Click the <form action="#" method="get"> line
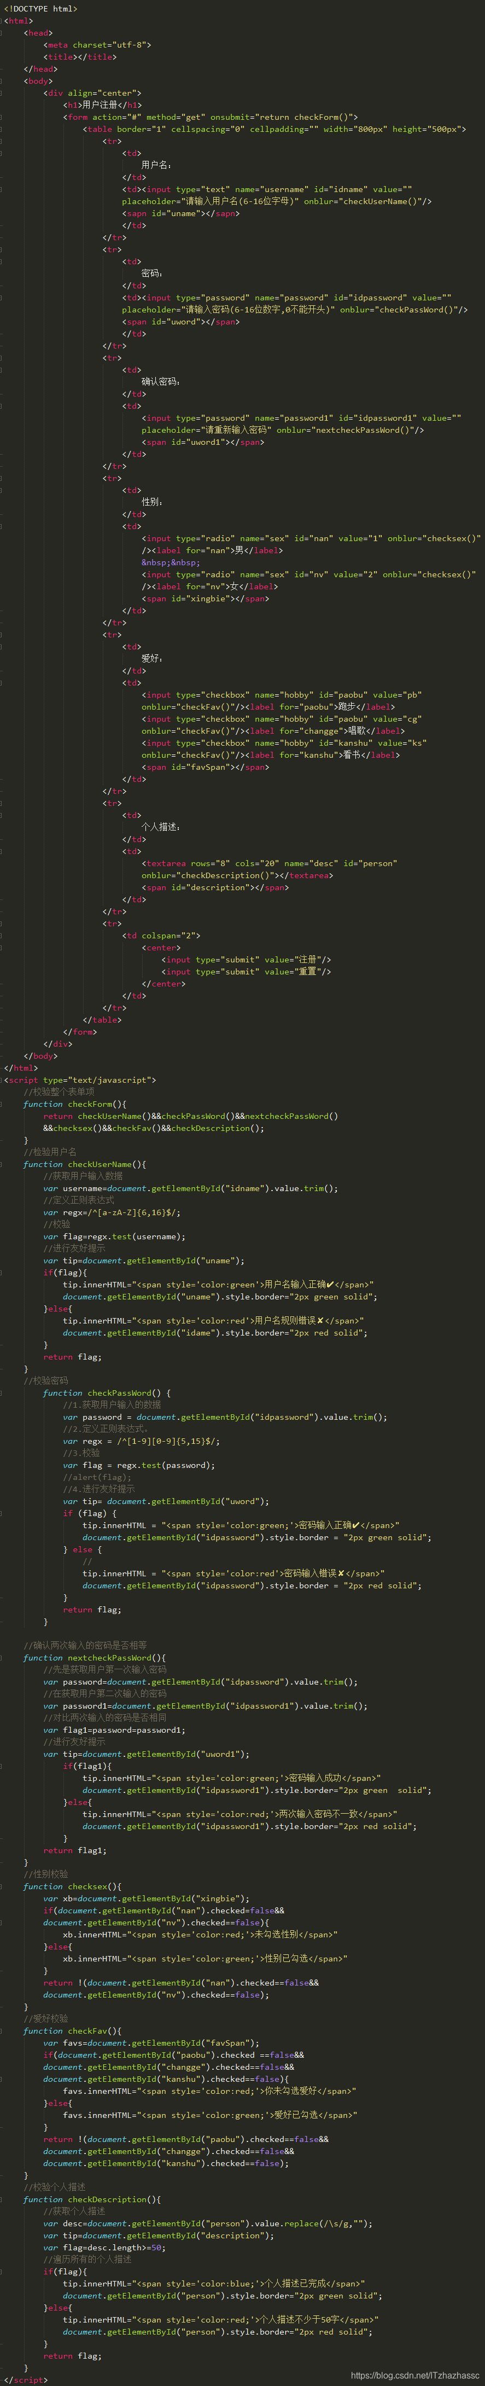The height and width of the screenshot is (2386, 485). coord(210,118)
